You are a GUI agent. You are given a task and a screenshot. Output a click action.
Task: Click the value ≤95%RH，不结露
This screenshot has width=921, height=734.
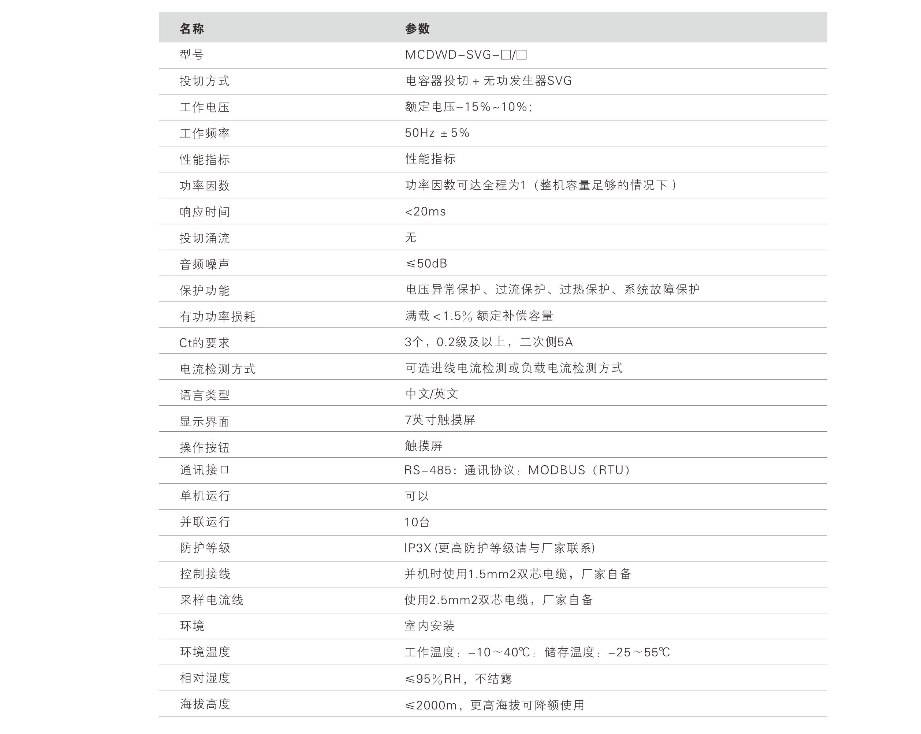[458, 678]
